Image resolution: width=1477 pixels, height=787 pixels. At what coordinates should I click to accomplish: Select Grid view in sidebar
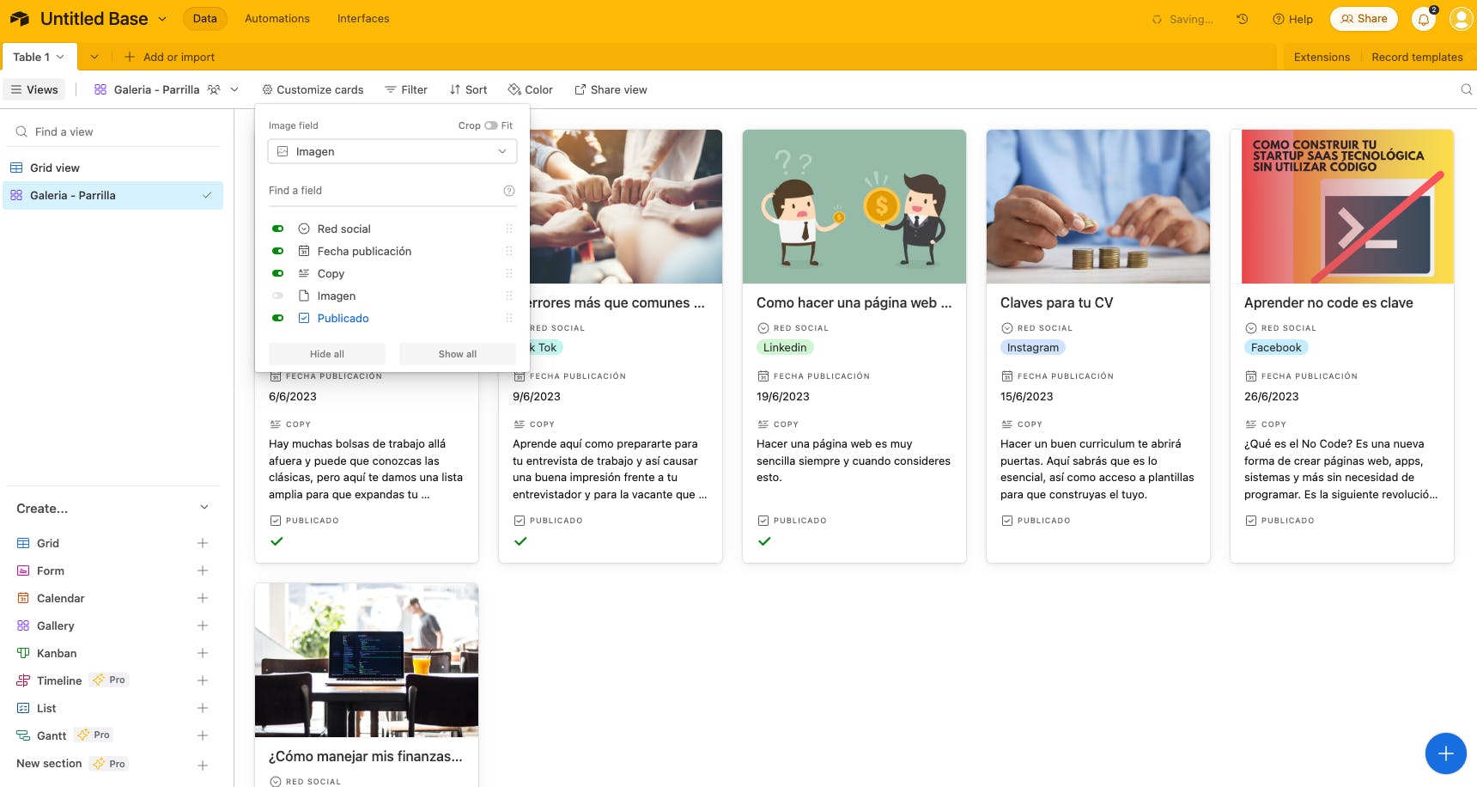pos(112,168)
